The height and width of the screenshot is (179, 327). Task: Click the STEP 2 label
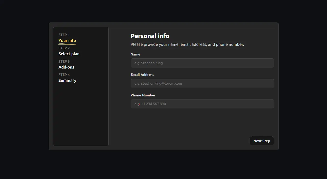coord(64,48)
